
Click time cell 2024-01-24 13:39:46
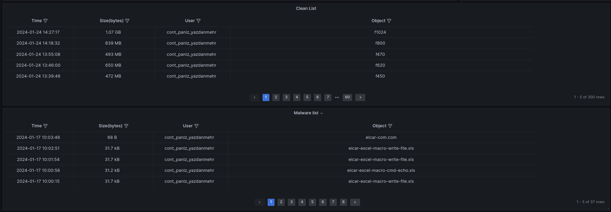[x=38, y=76]
